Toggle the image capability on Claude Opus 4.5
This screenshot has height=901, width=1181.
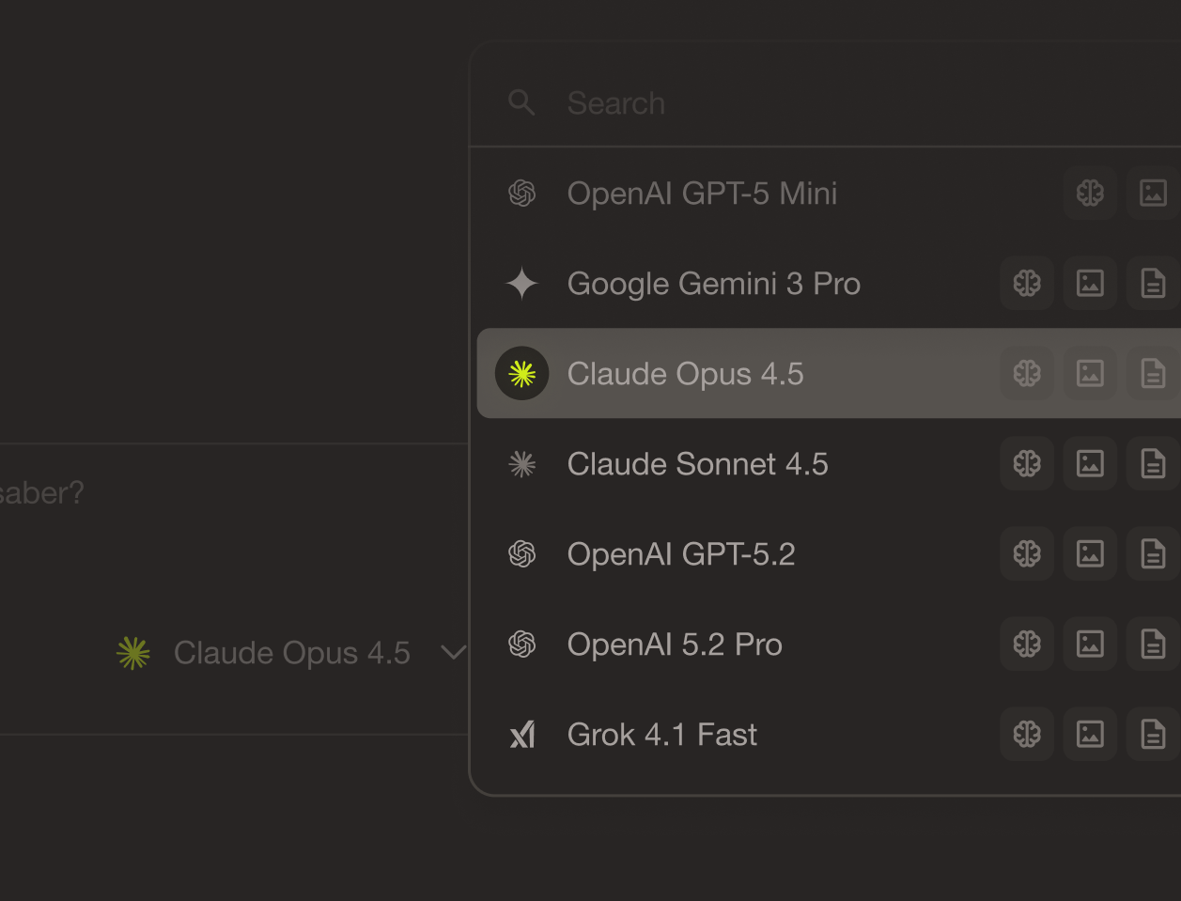1090,373
